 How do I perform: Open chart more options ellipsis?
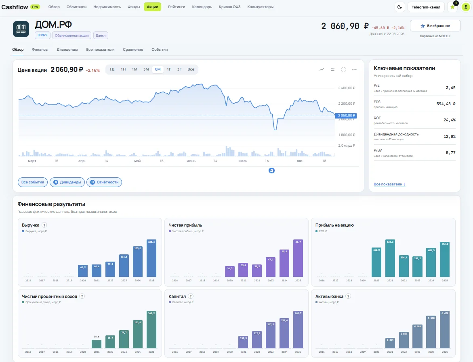[354, 70]
